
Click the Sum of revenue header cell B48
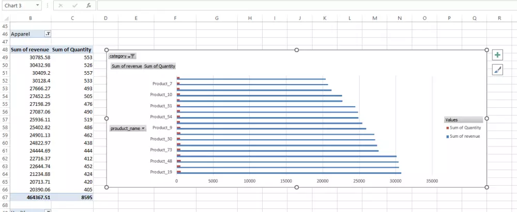pos(31,50)
